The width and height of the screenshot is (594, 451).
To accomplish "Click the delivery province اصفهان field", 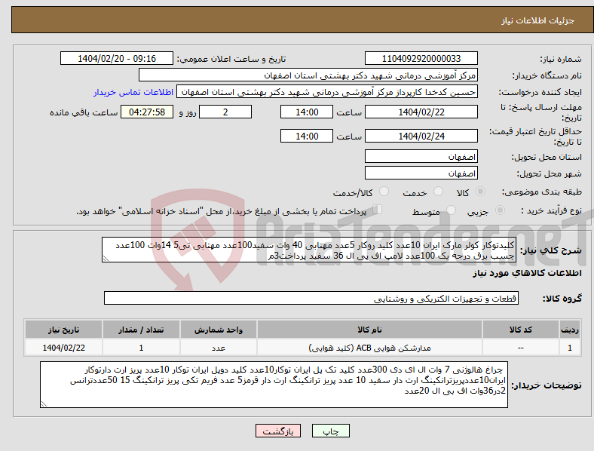I will coord(421,156).
